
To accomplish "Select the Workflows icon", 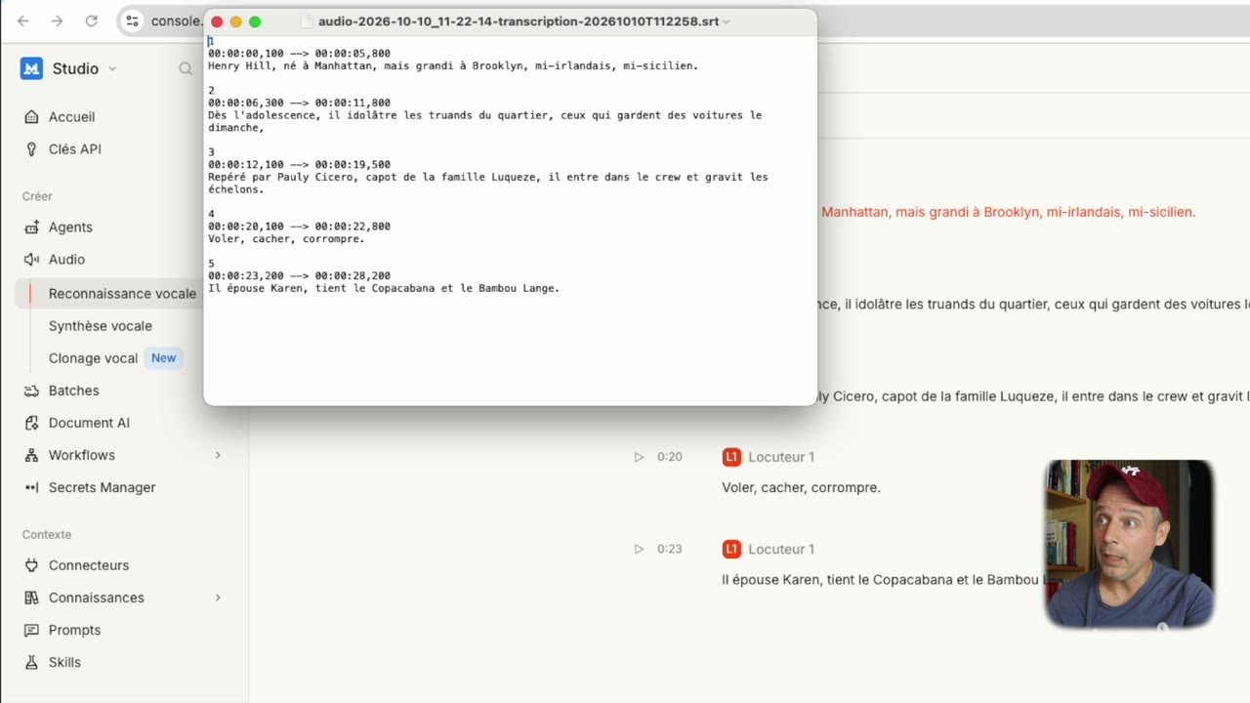I will click(31, 455).
